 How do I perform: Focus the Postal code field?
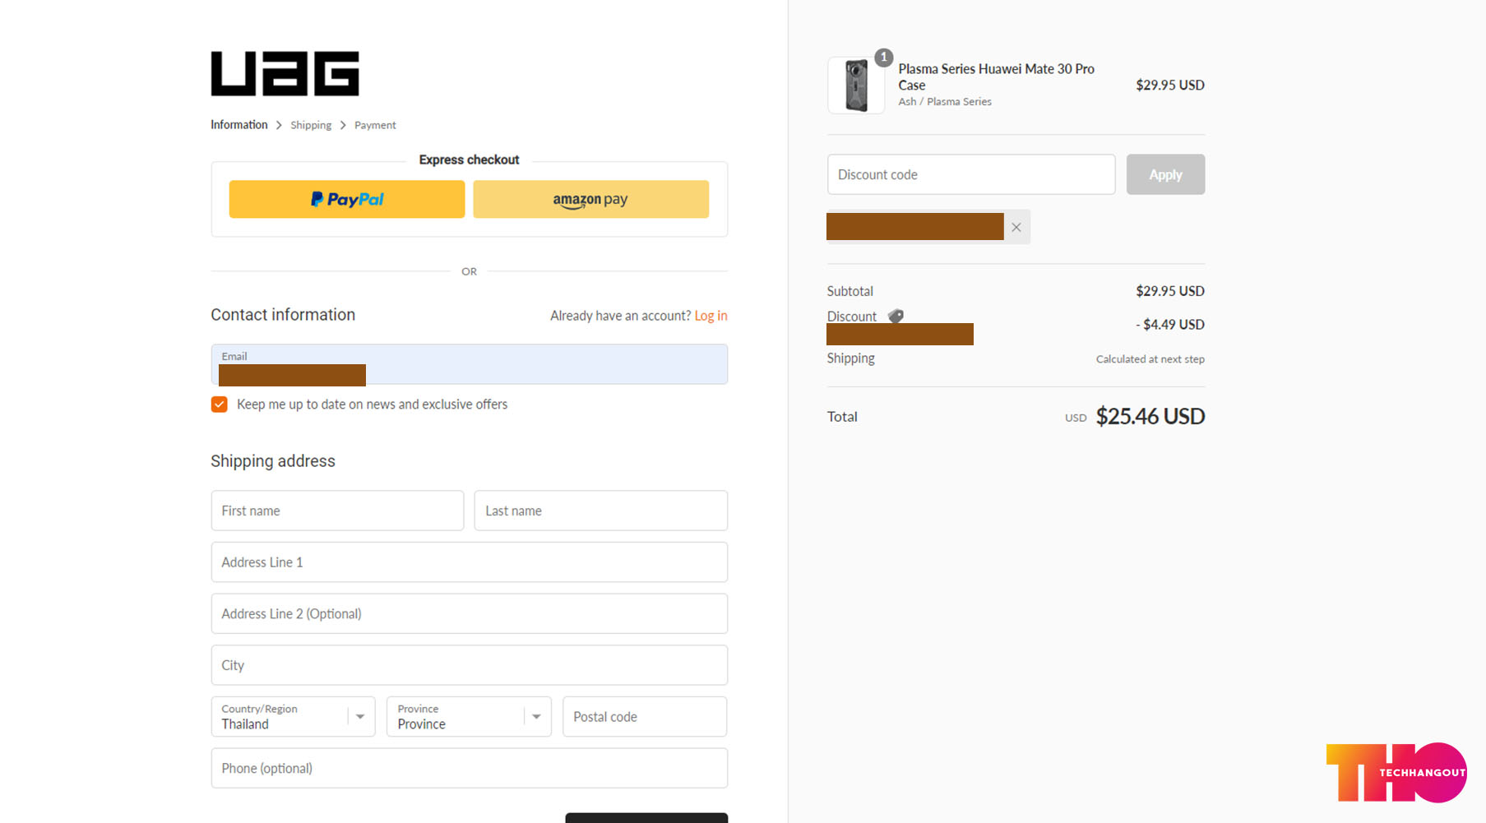[645, 717]
